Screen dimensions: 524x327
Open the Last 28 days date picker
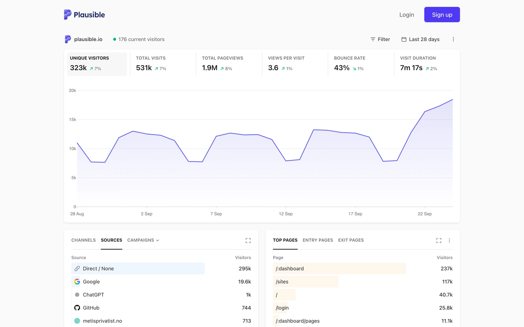pyautogui.click(x=420, y=39)
